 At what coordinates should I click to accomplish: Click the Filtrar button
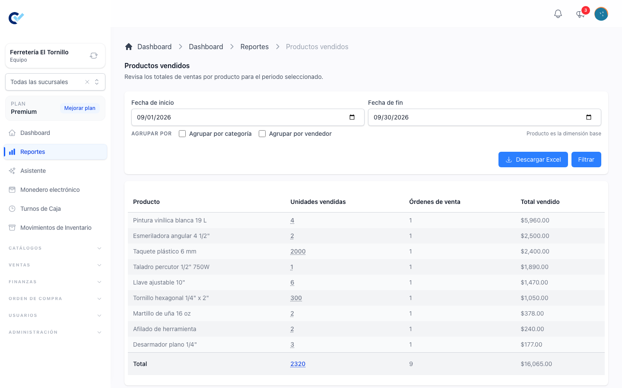coord(586,160)
